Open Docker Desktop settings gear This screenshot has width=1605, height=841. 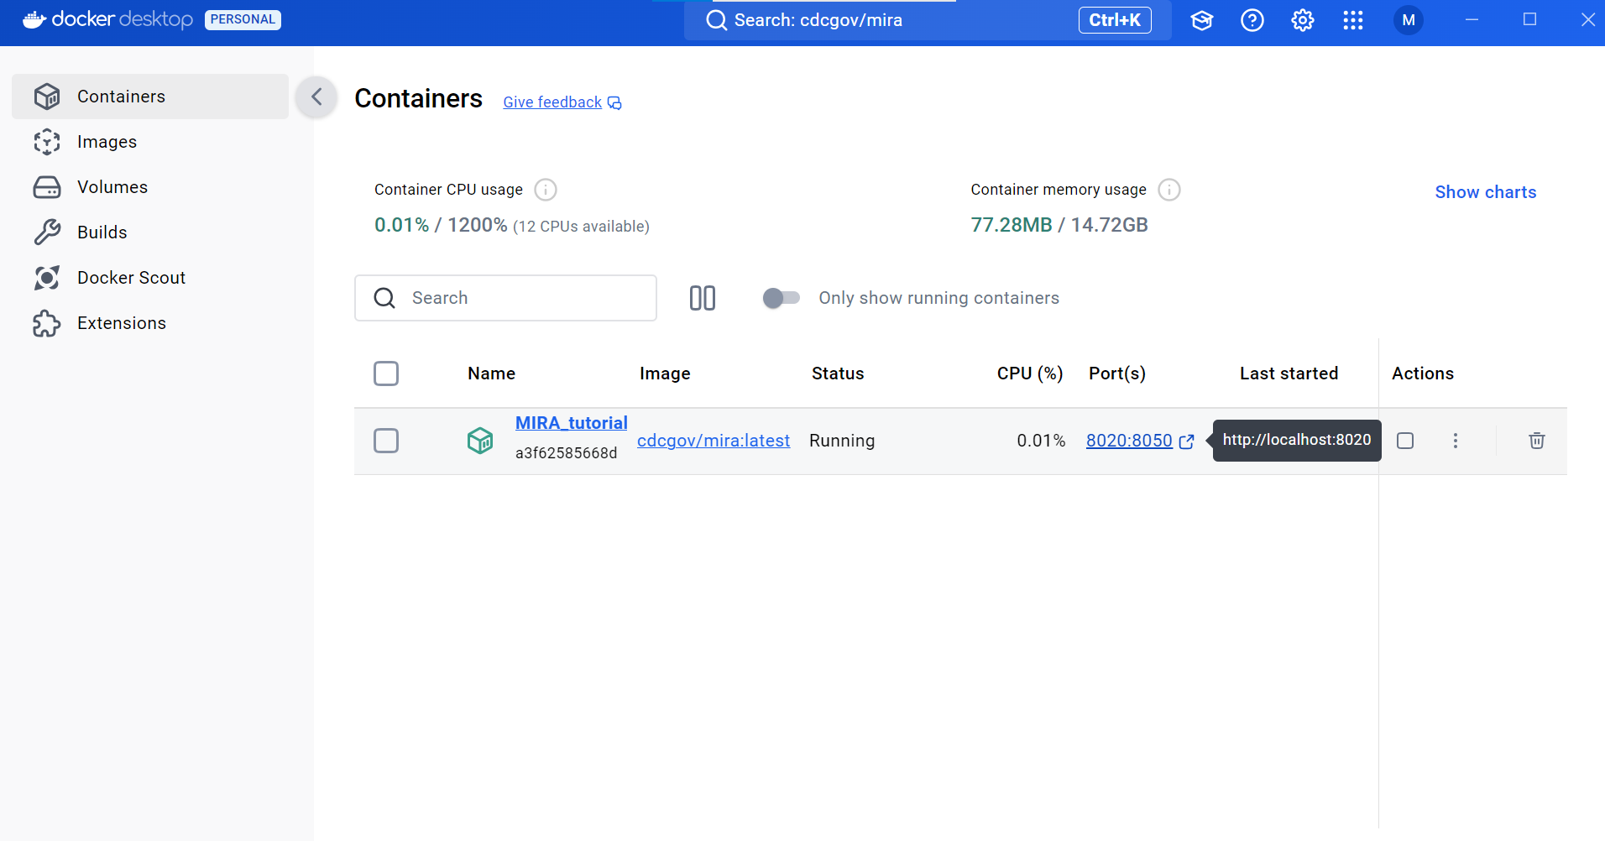(x=1303, y=20)
